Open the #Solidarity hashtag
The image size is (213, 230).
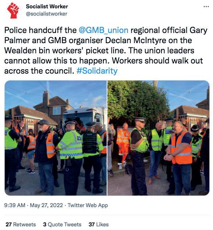click(97, 71)
